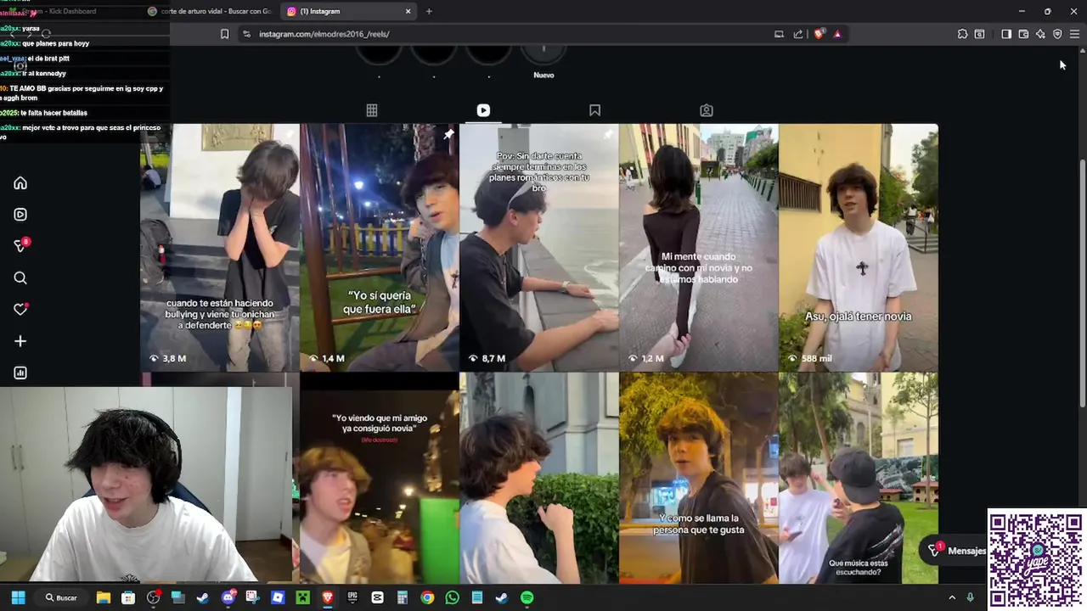Open the Brave VPN shield icon
This screenshot has width=1087, height=611.
[x=1057, y=34]
